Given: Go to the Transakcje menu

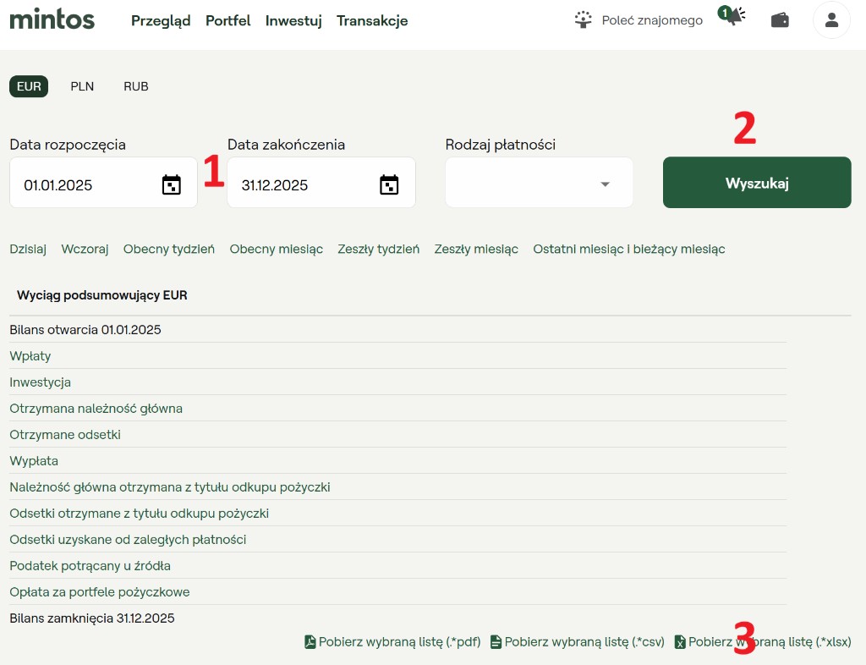Looking at the screenshot, I should [x=372, y=21].
